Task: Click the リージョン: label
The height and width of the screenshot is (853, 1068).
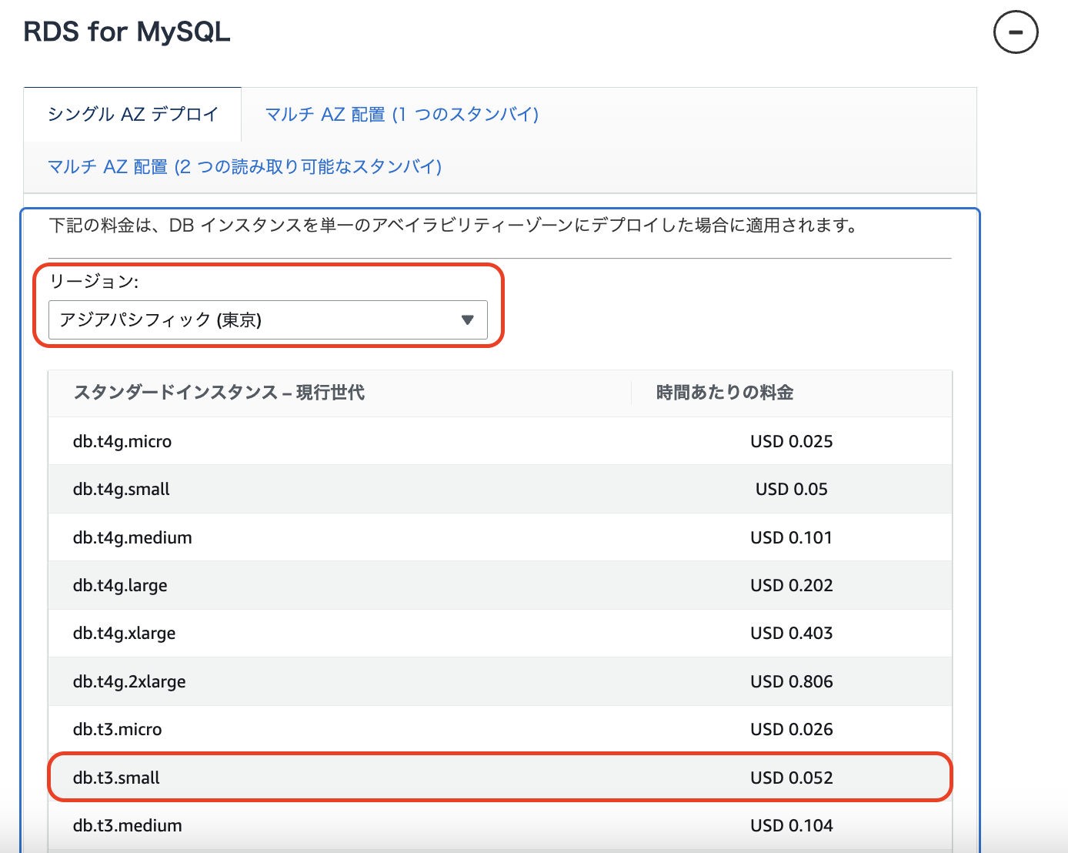Action: [94, 281]
